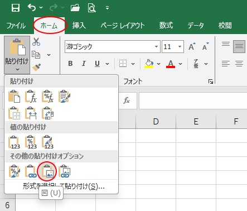Select column D header
This screenshot has height=211, width=247.
coord(156,122)
